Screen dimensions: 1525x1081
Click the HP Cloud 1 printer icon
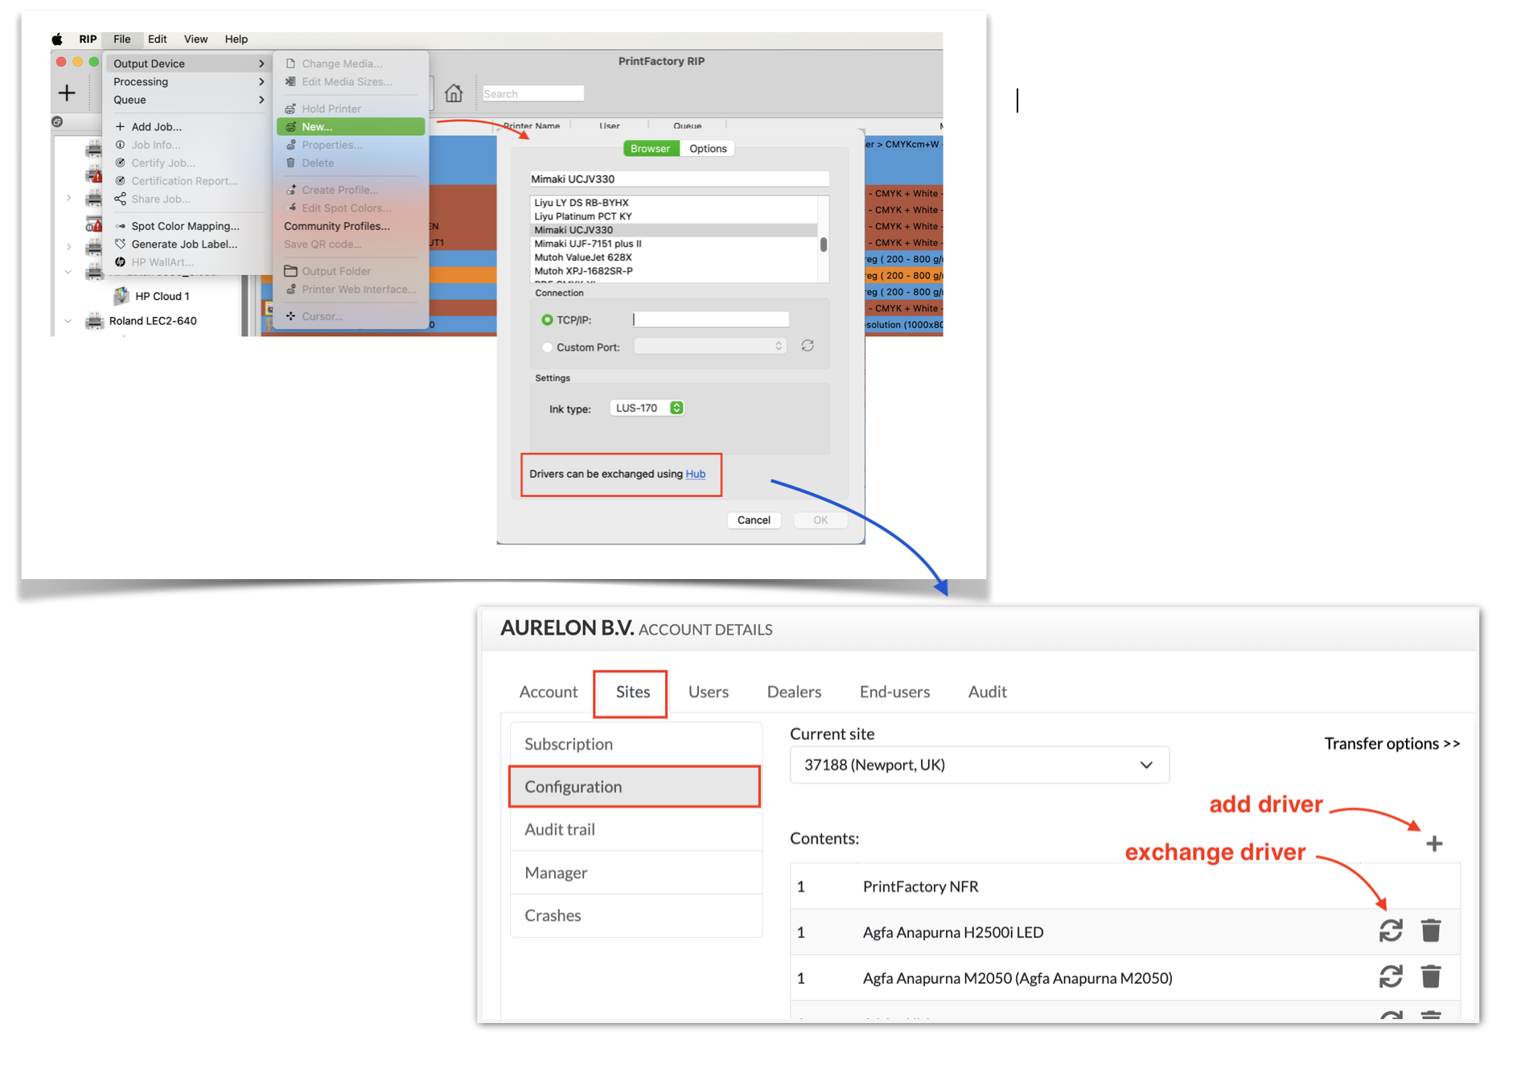pyautogui.click(x=121, y=296)
